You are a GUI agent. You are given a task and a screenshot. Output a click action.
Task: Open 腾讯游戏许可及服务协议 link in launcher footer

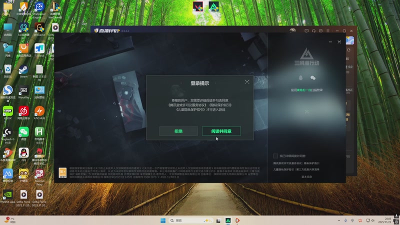287,163
